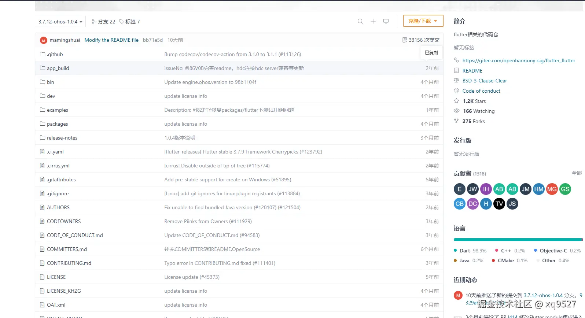This screenshot has height=318, width=585.
Task: Open CODE_OF_CONDUCT.md file
Action: tap(75, 235)
